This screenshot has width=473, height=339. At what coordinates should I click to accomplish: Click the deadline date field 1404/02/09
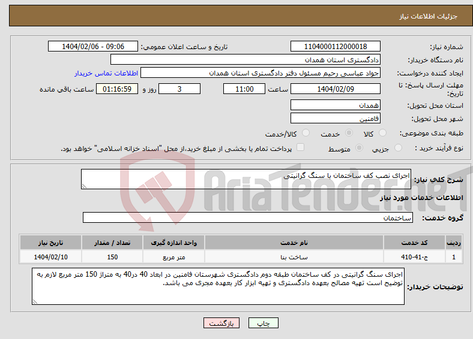coord(336,89)
